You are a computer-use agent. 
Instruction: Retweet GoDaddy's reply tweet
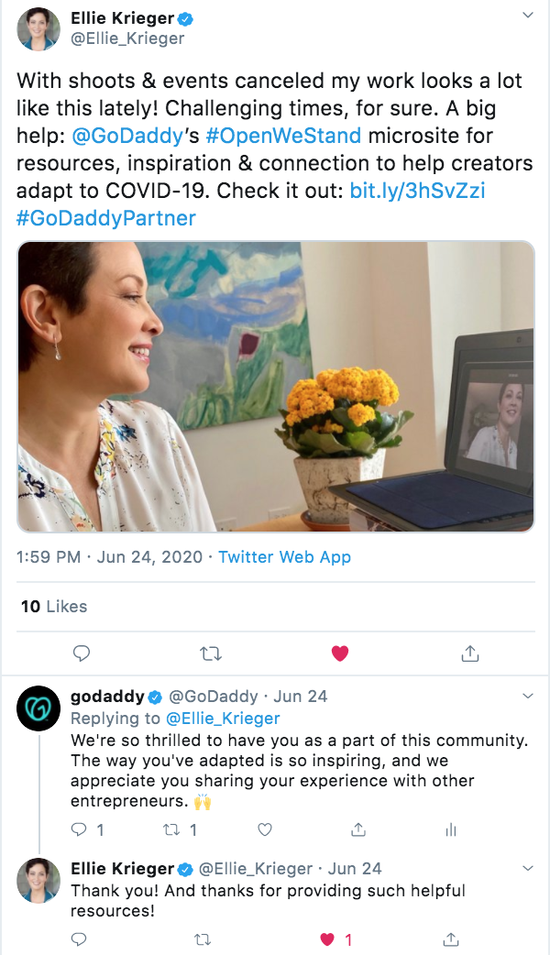[173, 829]
